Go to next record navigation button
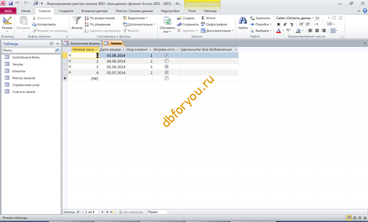 (x=103, y=212)
